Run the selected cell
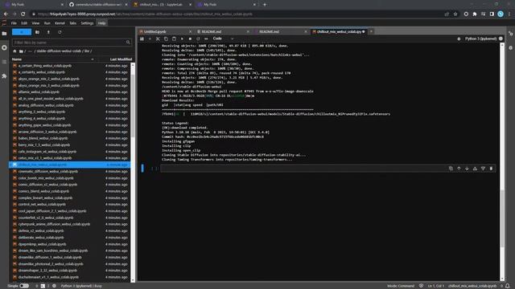 point(182,39)
